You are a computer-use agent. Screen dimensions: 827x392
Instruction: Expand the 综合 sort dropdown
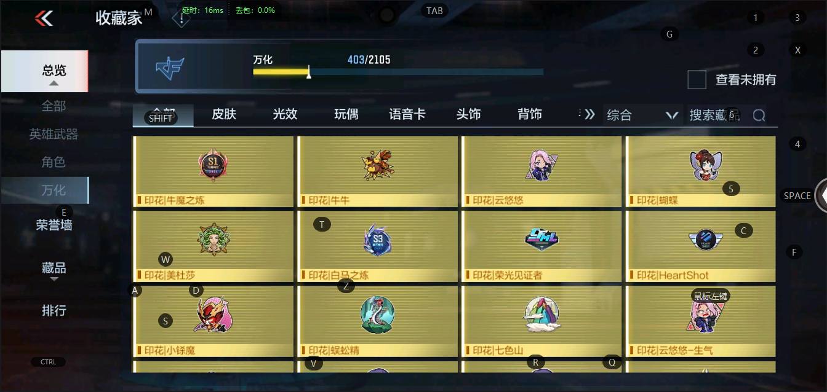coord(642,115)
